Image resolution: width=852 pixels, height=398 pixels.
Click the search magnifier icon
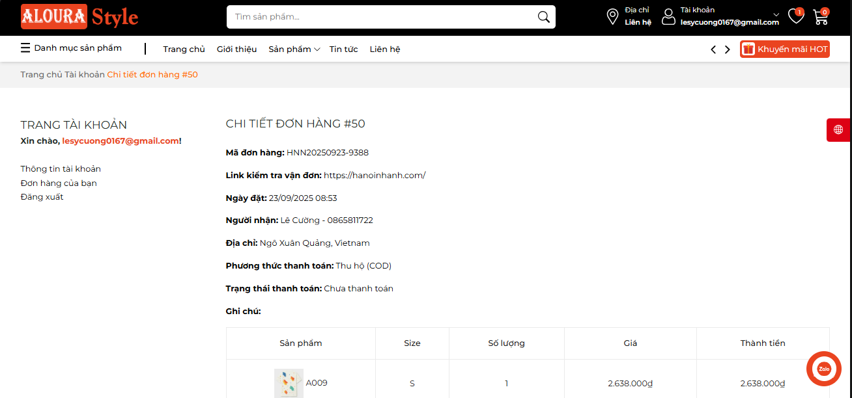(543, 17)
